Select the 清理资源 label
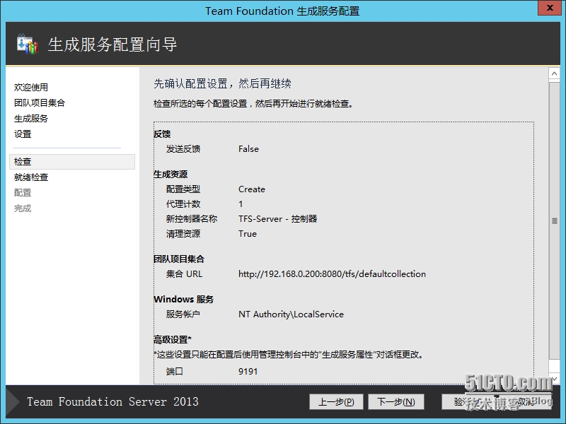The height and width of the screenshot is (424, 566). [183, 234]
